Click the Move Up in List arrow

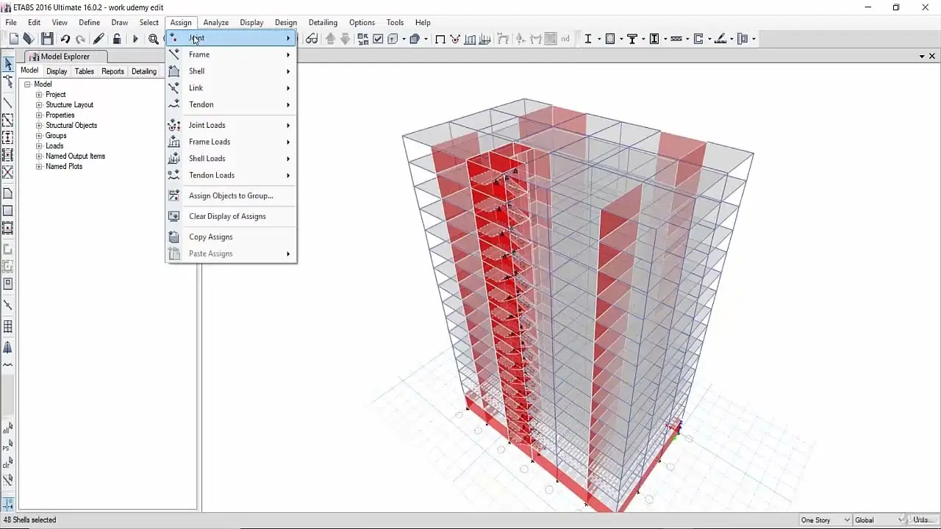[330, 39]
